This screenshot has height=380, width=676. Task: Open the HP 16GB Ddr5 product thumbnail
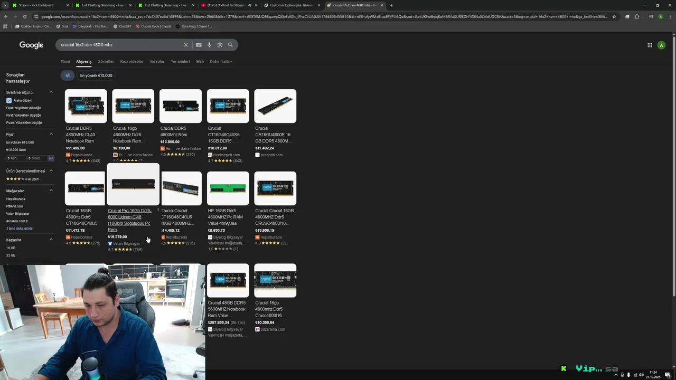pos(228,188)
